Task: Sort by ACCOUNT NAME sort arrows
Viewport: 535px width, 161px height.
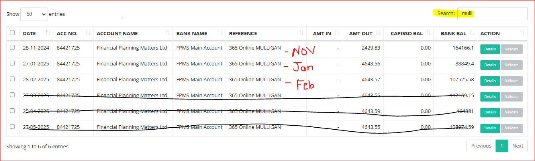Action: [x=167, y=33]
